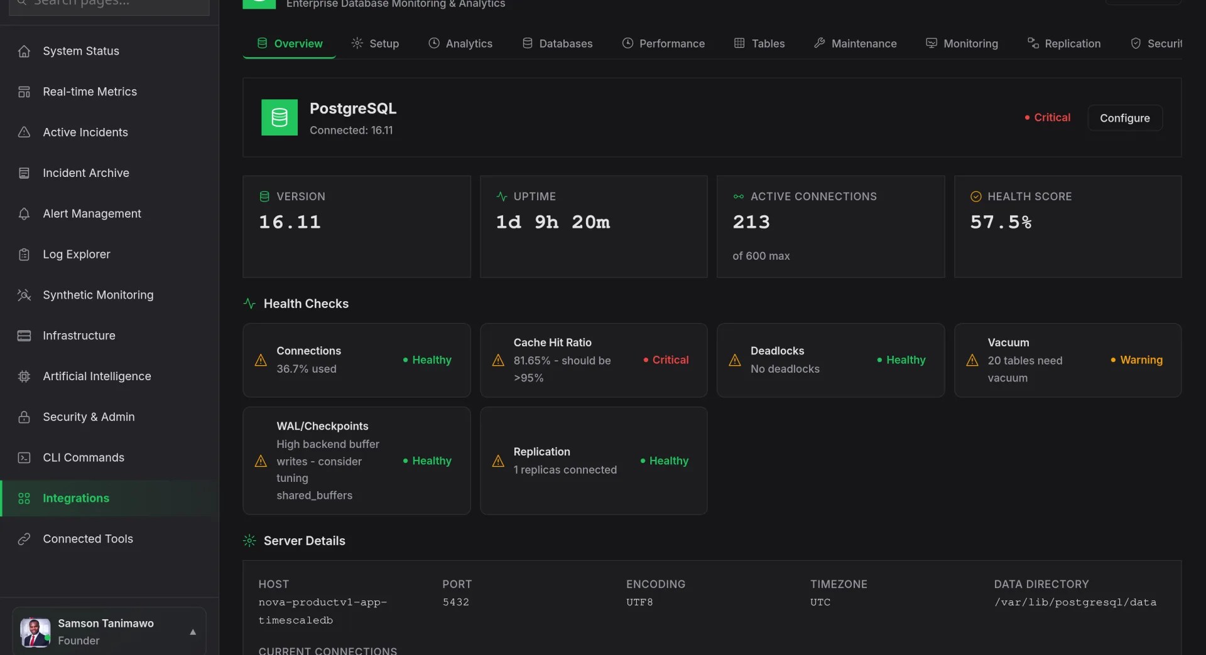The image size is (1206, 655).
Task: Open the Tables tab
Action: [759, 43]
